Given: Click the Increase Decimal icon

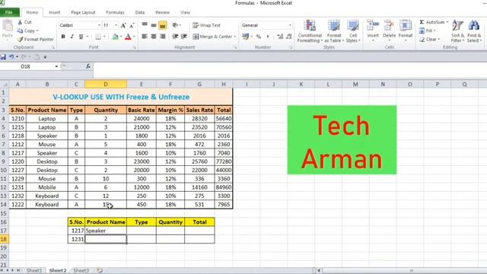Looking at the screenshot, I should point(280,37).
